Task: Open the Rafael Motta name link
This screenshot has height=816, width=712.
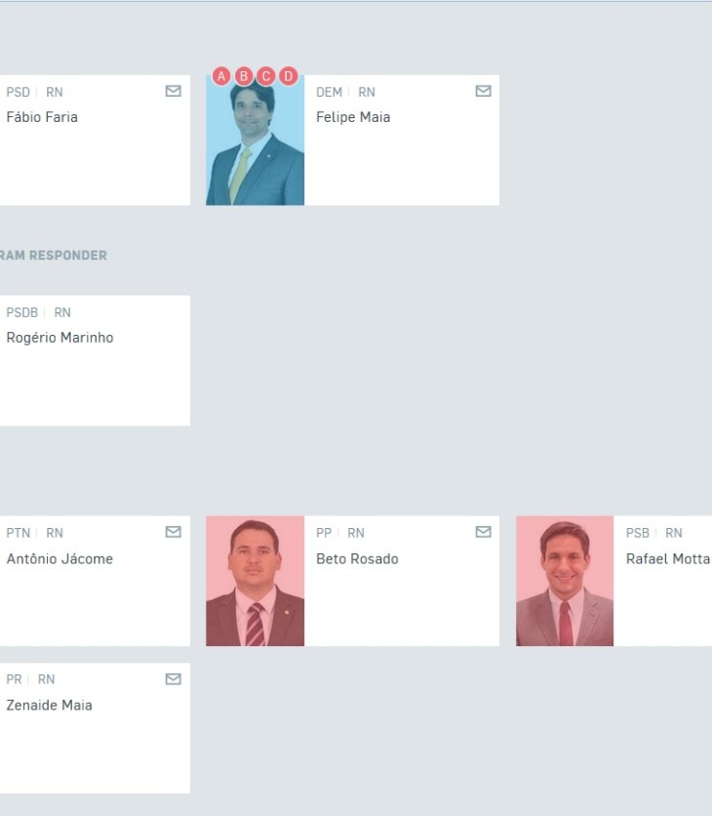Action: (x=668, y=559)
